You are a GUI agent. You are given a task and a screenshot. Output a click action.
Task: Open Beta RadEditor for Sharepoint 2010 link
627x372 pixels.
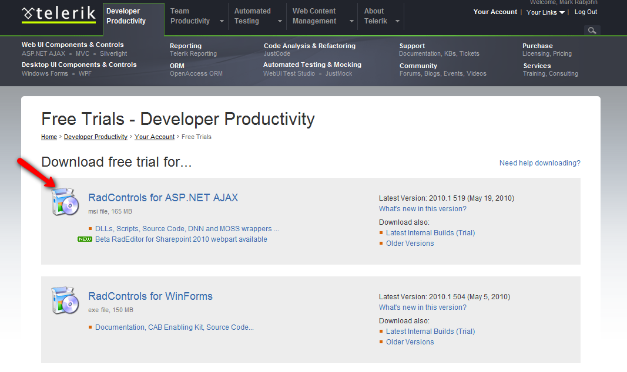pos(181,239)
